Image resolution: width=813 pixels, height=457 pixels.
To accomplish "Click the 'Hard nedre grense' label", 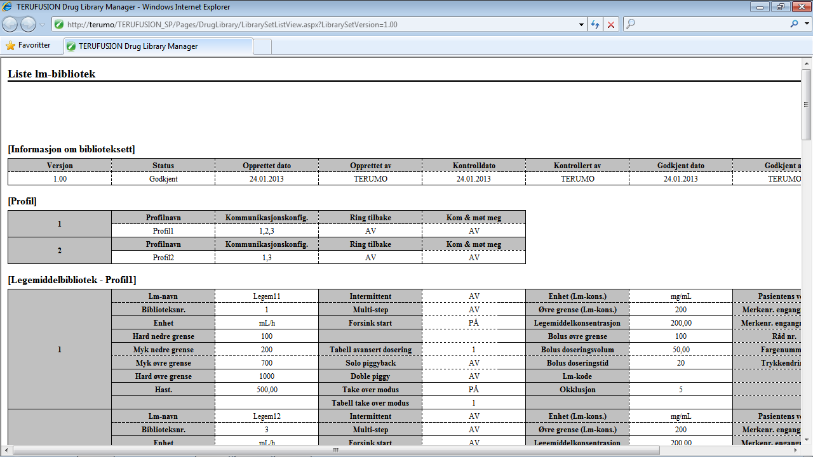I will tap(163, 336).
